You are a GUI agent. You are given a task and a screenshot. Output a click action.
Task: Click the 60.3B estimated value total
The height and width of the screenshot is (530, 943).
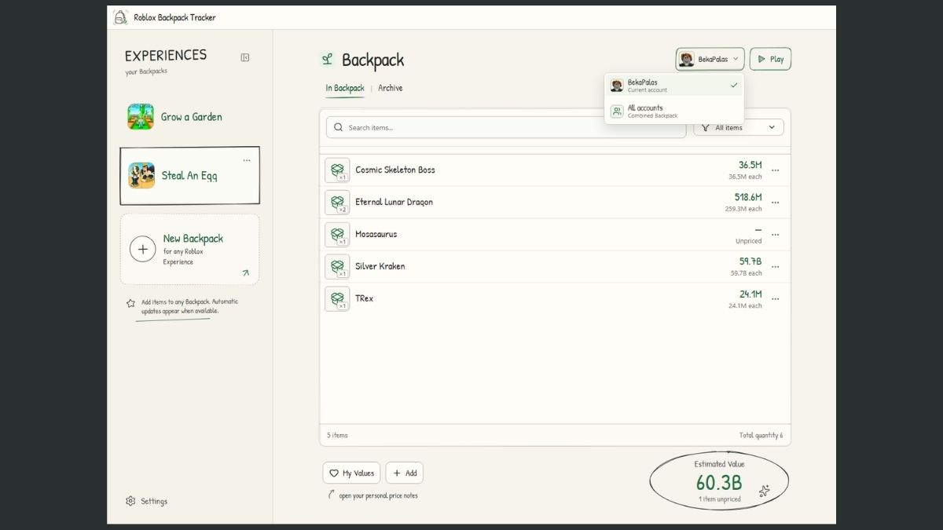[719, 482]
